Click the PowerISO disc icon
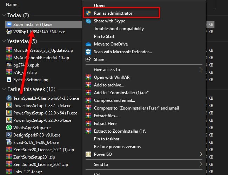The height and width of the screenshot is (175, 228). [88, 154]
